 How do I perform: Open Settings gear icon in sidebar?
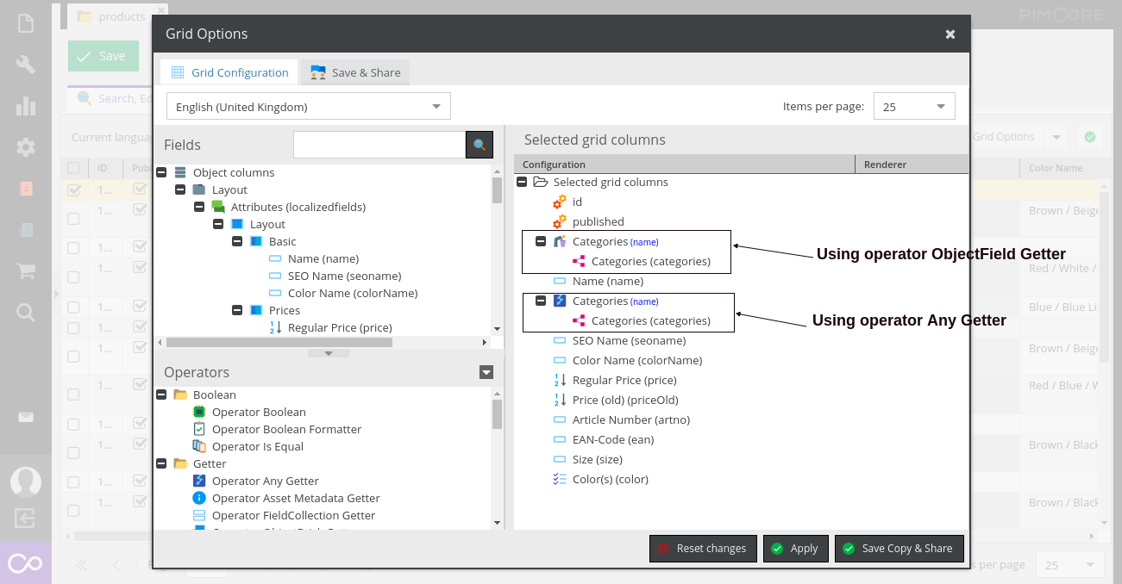click(x=26, y=147)
